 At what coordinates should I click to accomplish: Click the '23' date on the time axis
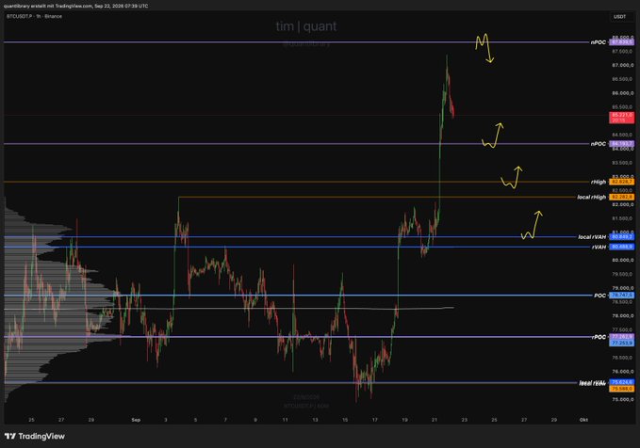(464, 420)
